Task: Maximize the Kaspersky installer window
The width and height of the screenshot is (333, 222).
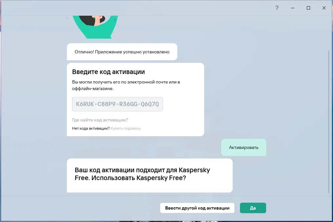Action: tap(308, 8)
